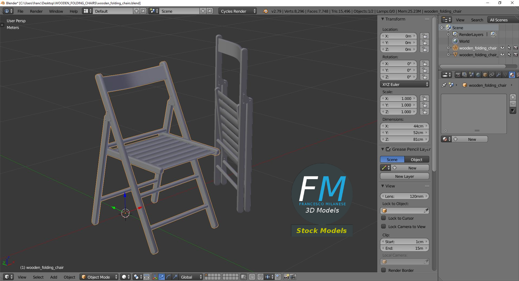Open the Render menu
Viewport: 519px width, 281px height.
[36, 11]
